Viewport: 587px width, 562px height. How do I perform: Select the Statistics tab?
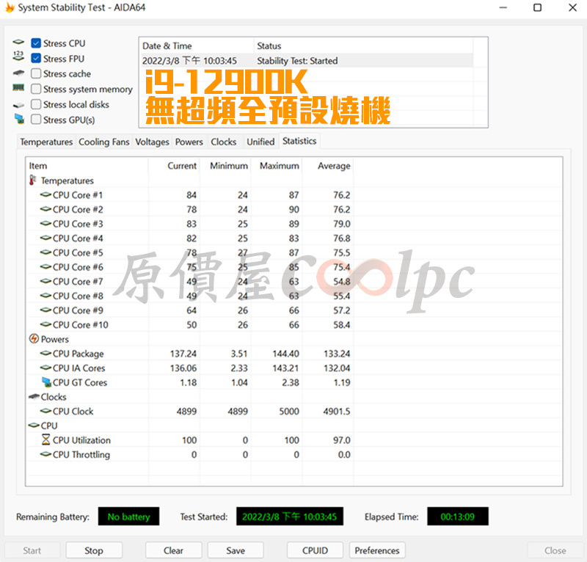tap(299, 141)
